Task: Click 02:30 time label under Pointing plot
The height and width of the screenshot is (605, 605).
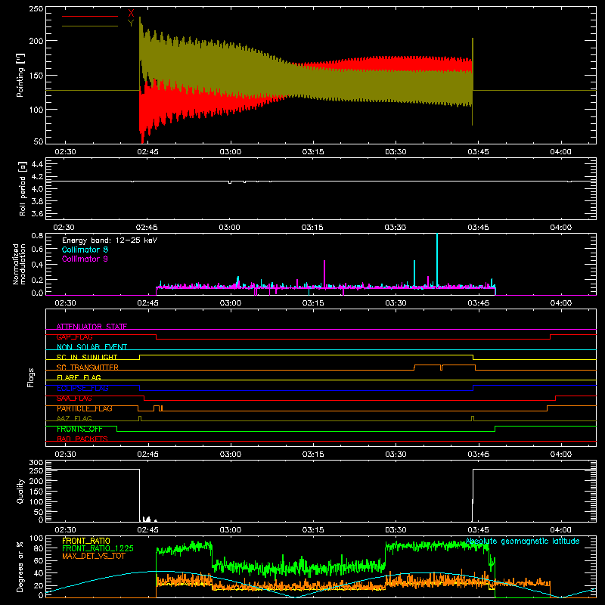Action: tap(65, 152)
